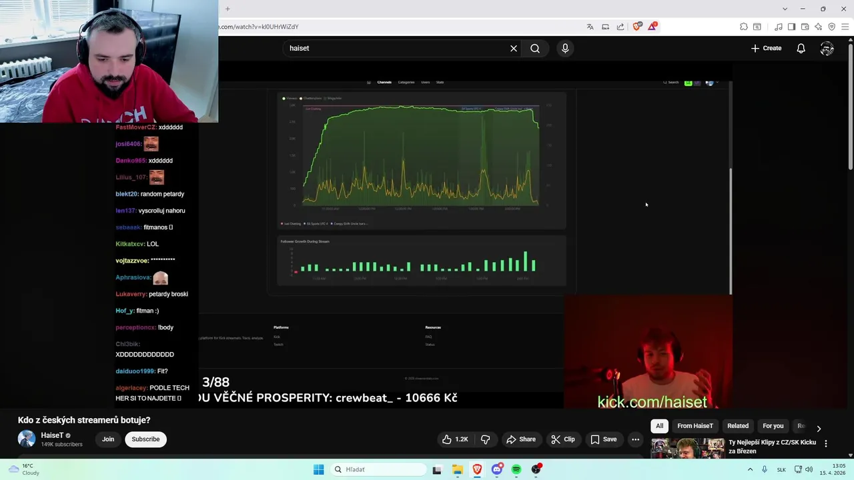Open the browser hamburger main menu
854x480 pixels.
click(x=845, y=27)
